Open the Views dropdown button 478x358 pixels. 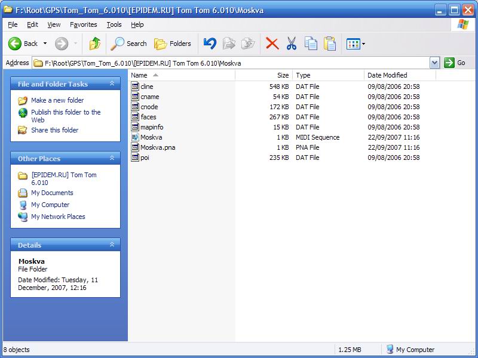click(x=356, y=44)
